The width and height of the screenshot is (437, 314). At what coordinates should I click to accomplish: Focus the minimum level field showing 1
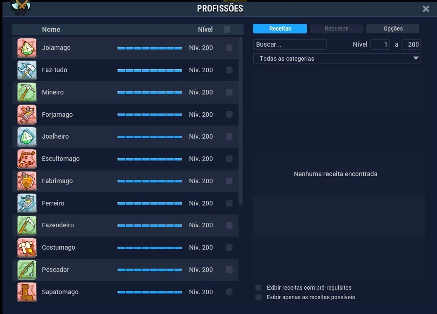click(x=380, y=44)
